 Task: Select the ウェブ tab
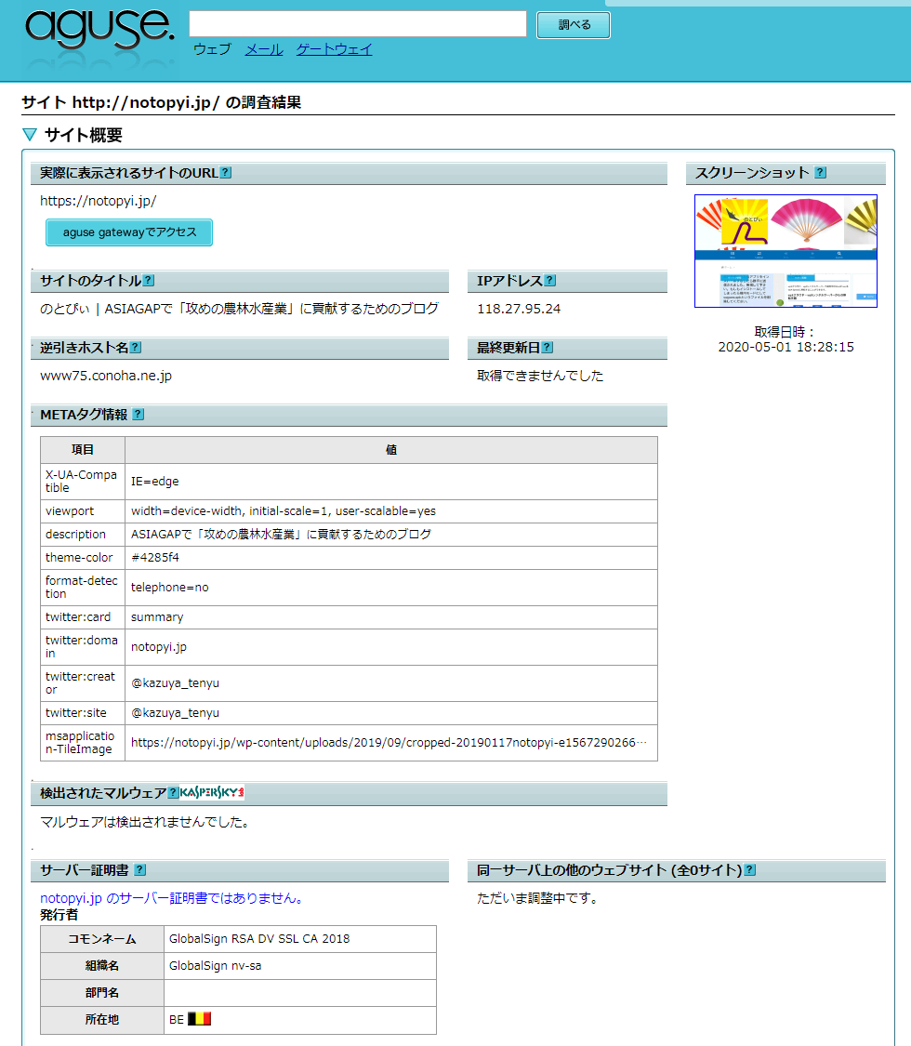coord(212,49)
